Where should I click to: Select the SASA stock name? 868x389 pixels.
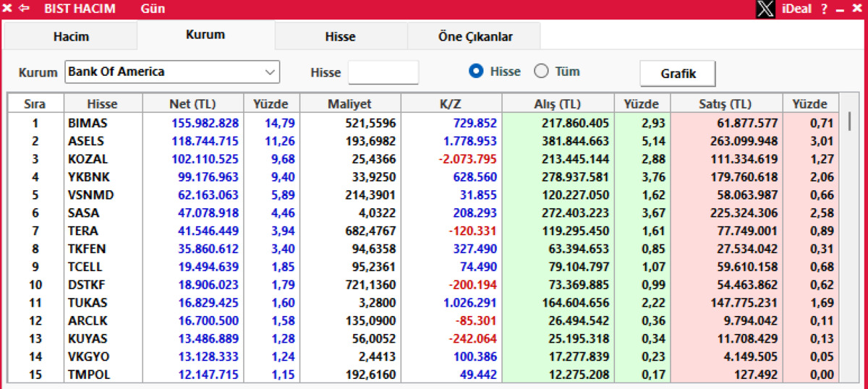pos(83,213)
